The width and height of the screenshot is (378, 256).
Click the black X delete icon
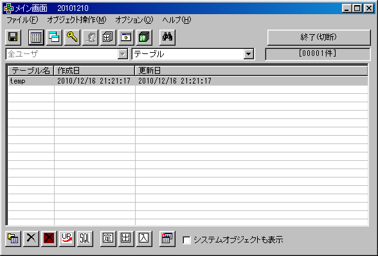(31, 239)
